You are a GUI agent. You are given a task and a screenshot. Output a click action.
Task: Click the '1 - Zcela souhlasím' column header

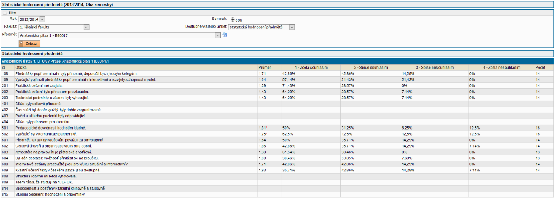311,67
